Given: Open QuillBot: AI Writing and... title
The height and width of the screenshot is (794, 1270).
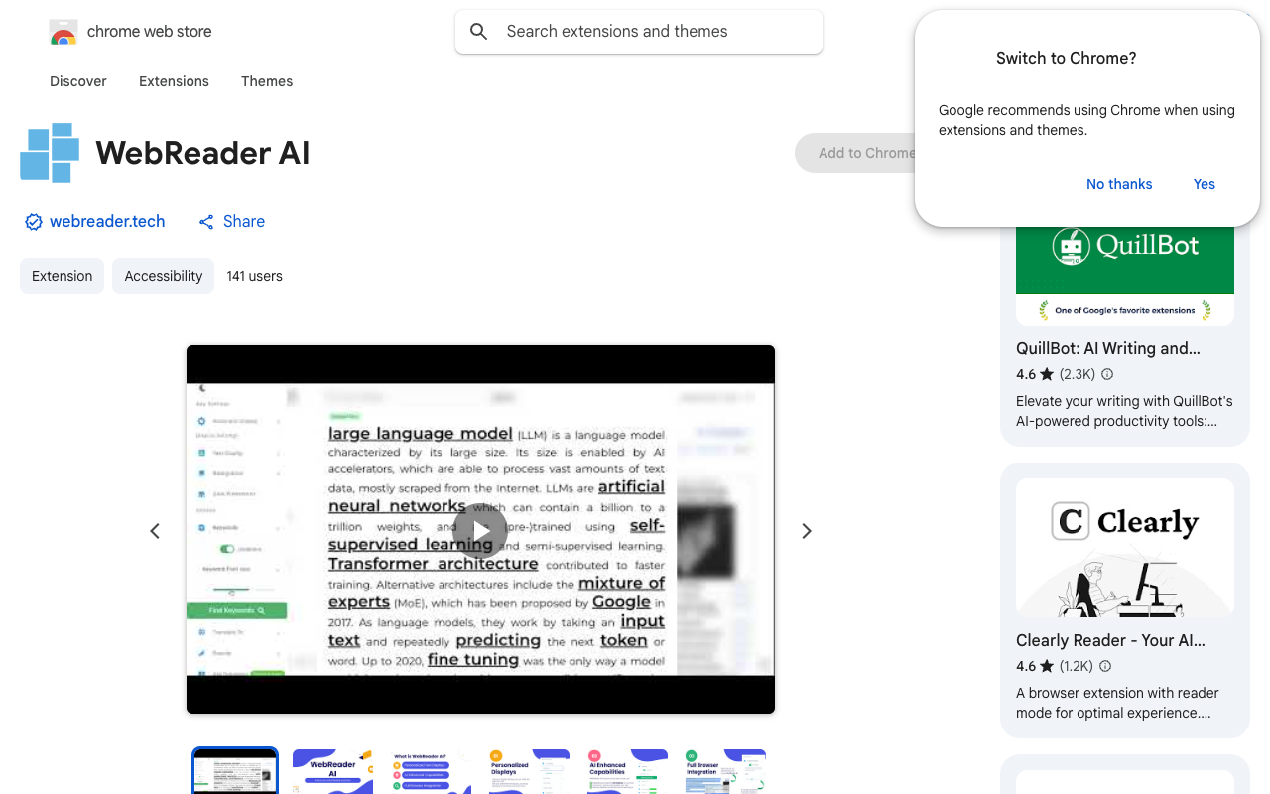Looking at the screenshot, I should coord(1108,348).
